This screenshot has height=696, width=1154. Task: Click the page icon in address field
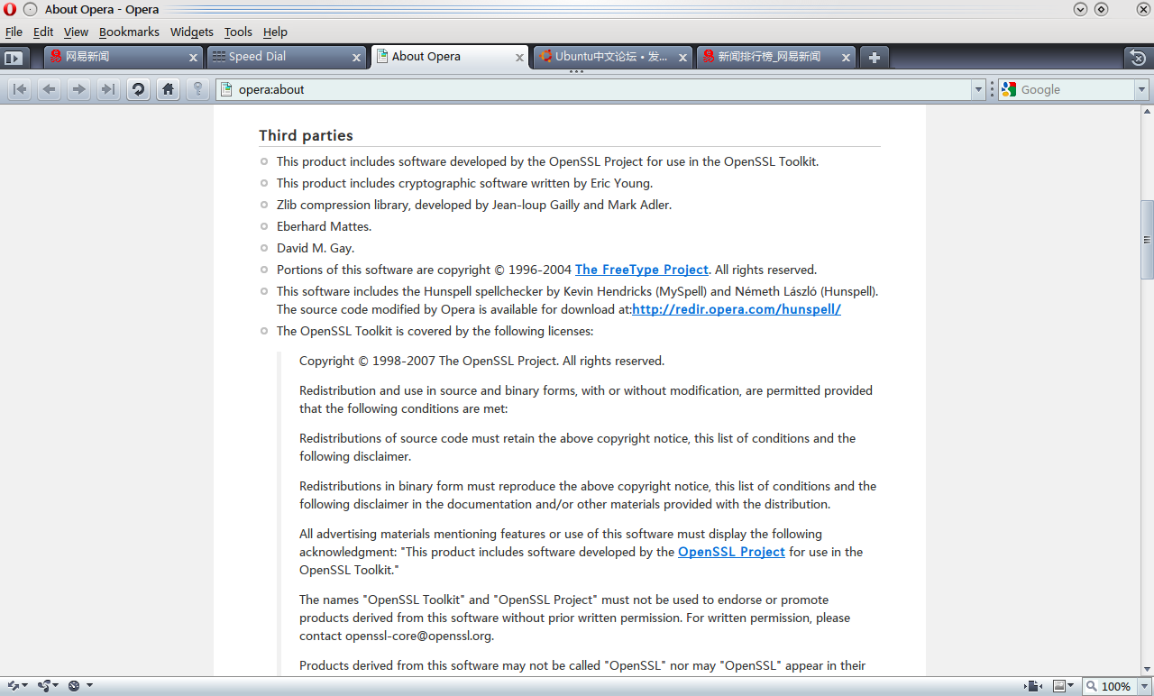[x=226, y=89]
